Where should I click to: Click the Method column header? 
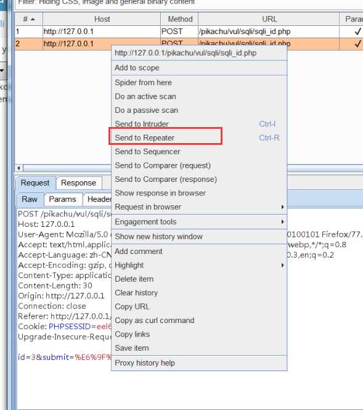180,19
